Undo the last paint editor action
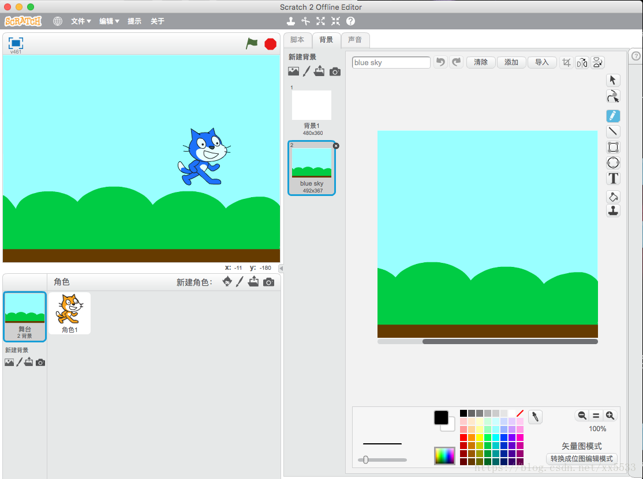 pos(440,62)
